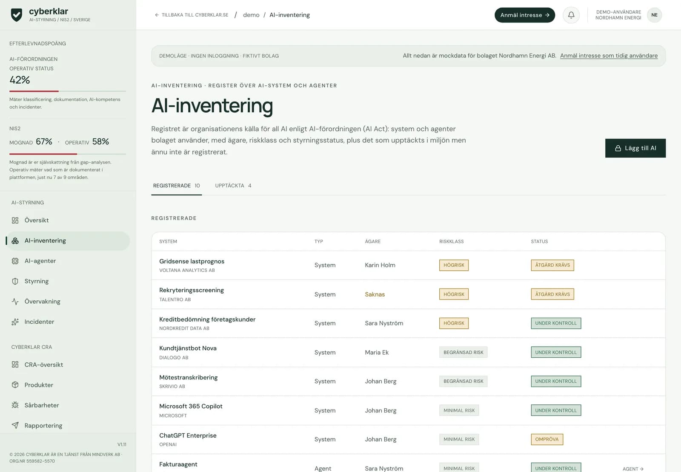Click the Sårbarheter bug icon
The height and width of the screenshot is (472, 681).
click(x=15, y=405)
